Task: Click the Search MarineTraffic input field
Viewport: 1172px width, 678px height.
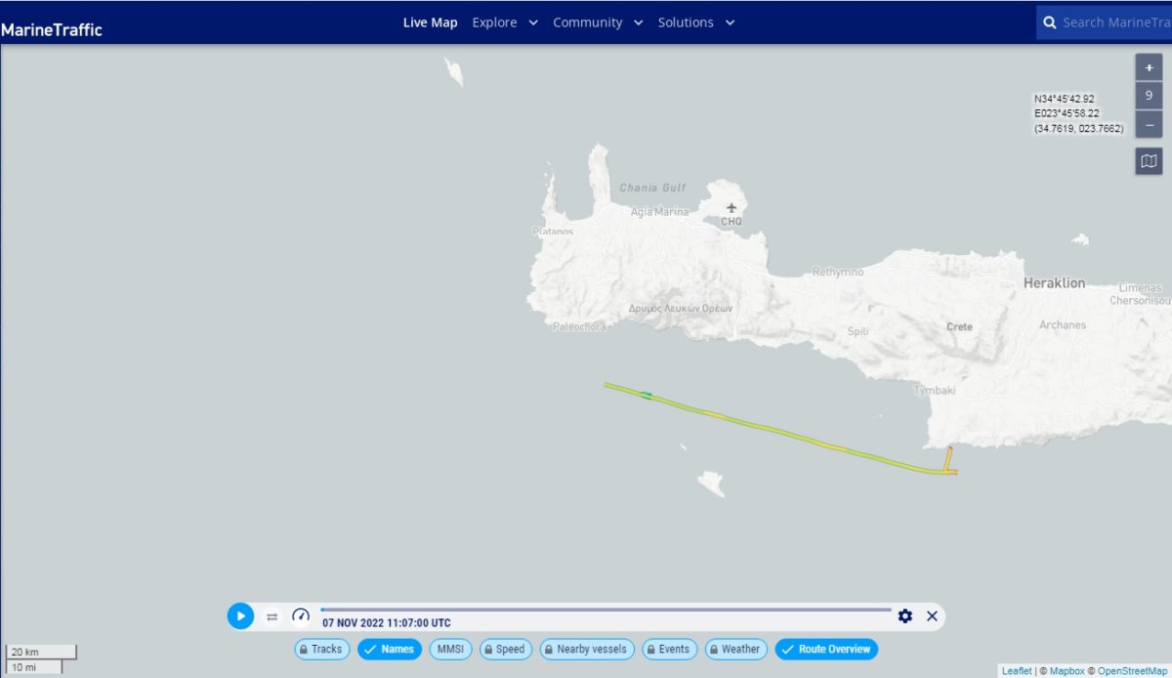Action: pos(1115,22)
